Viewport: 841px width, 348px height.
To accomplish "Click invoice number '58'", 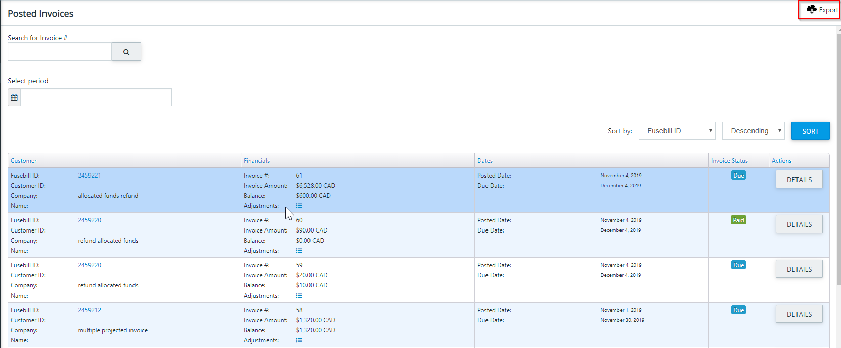I will coord(299,310).
